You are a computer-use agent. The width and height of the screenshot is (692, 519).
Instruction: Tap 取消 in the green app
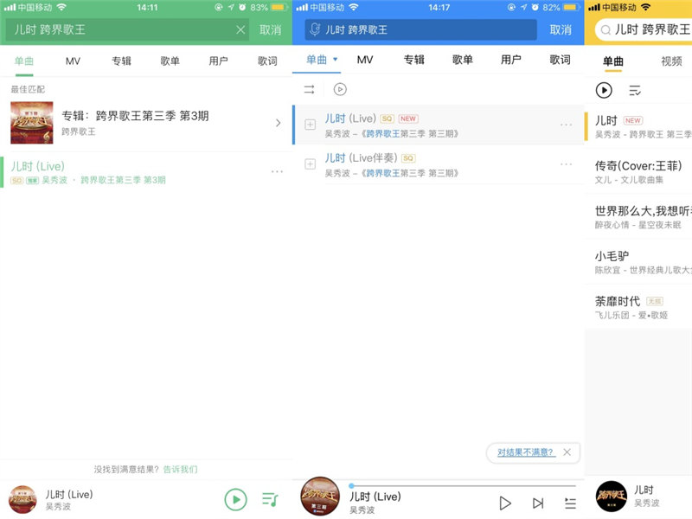pos(270,29)
